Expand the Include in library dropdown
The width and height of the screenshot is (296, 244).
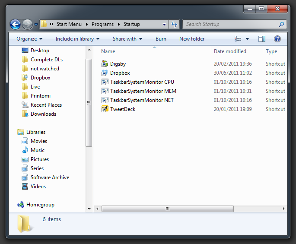pos(77,39)
